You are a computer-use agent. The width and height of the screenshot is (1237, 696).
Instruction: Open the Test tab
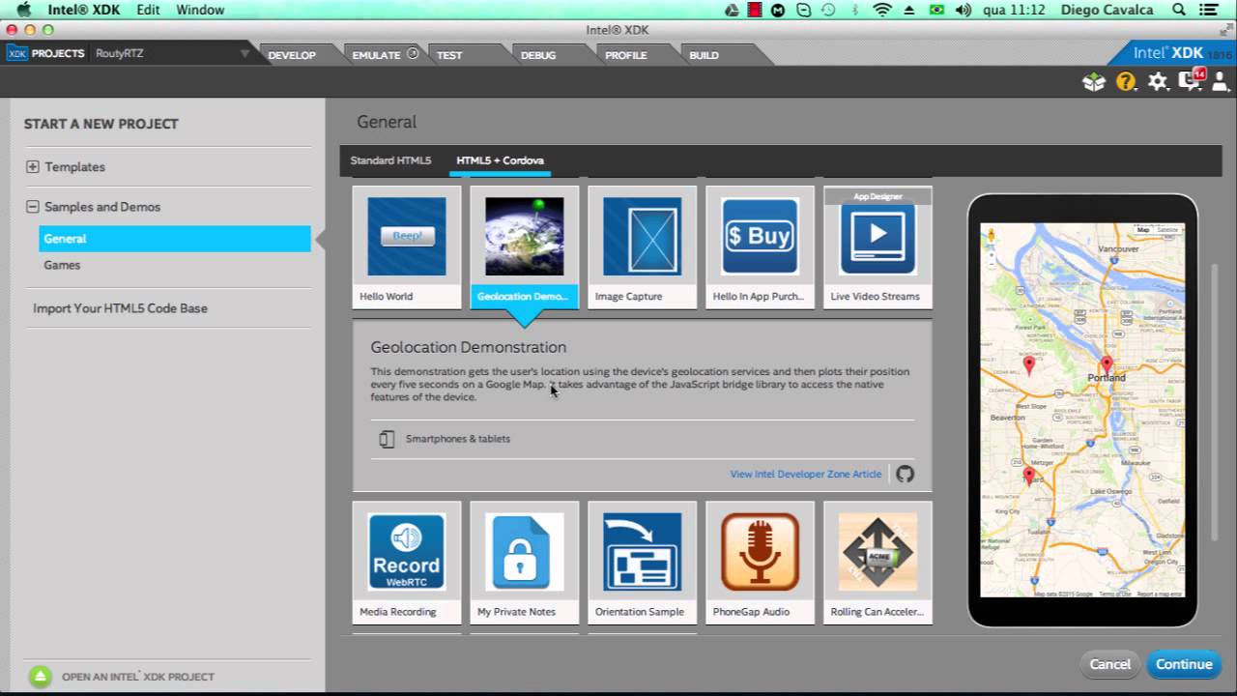[x=449, y=55]
